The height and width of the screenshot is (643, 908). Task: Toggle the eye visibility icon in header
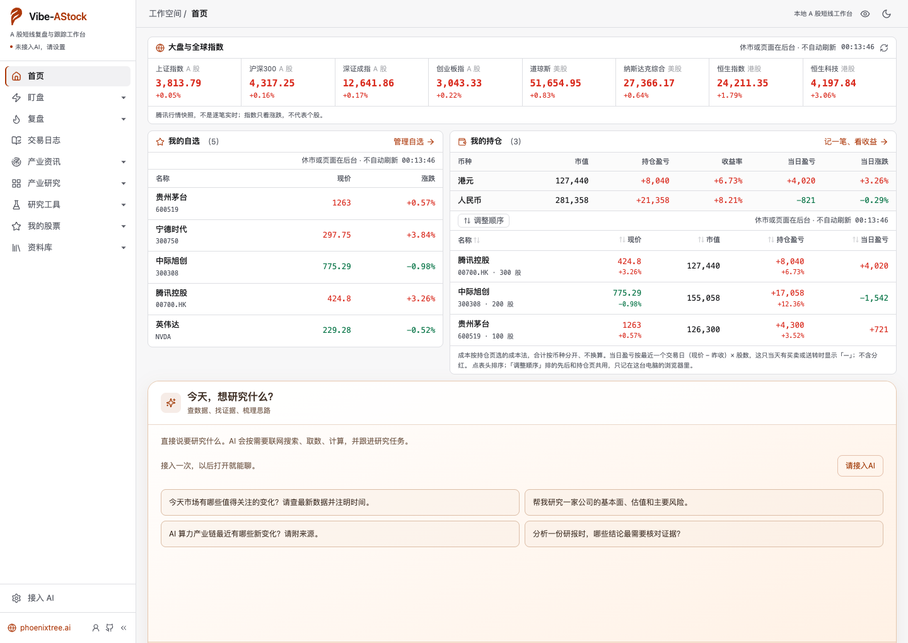865,14
